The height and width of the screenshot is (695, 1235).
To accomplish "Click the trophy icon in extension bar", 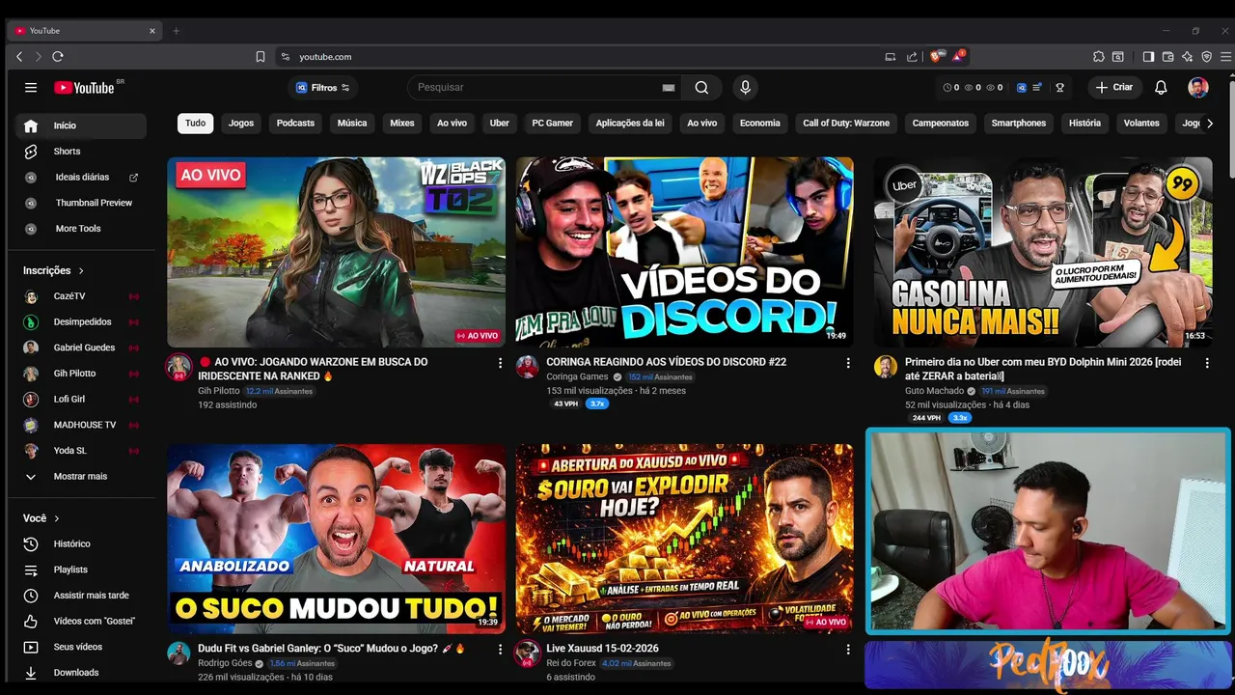I will tap(1059, 88).
